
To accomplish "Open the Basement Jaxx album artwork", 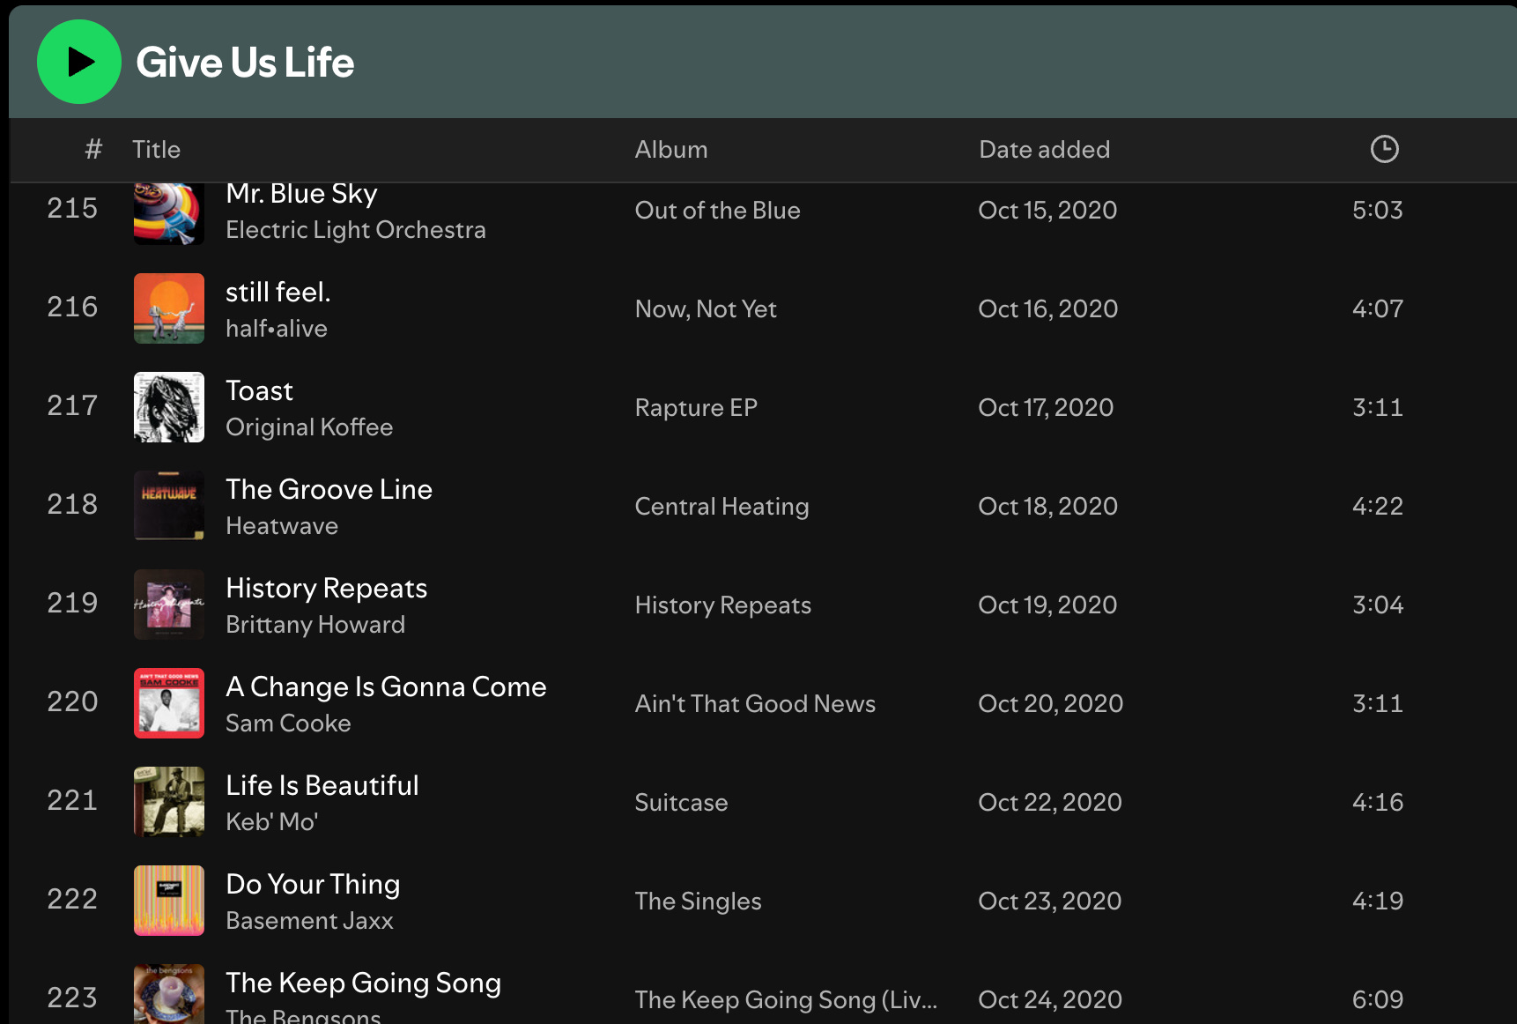I will (x=168, y=901).
